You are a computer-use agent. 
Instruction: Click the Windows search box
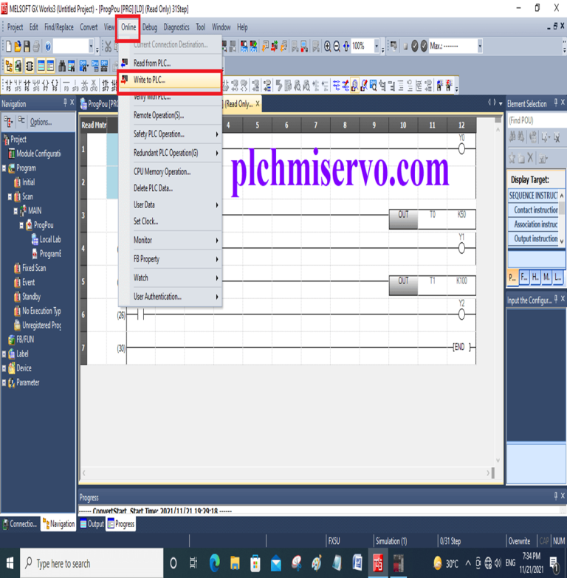[92, 563]
